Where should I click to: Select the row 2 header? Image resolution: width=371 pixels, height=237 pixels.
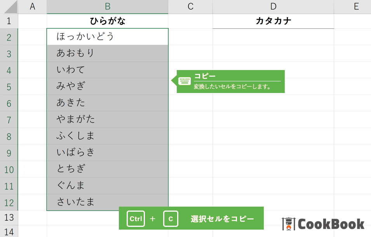(9, 37)
